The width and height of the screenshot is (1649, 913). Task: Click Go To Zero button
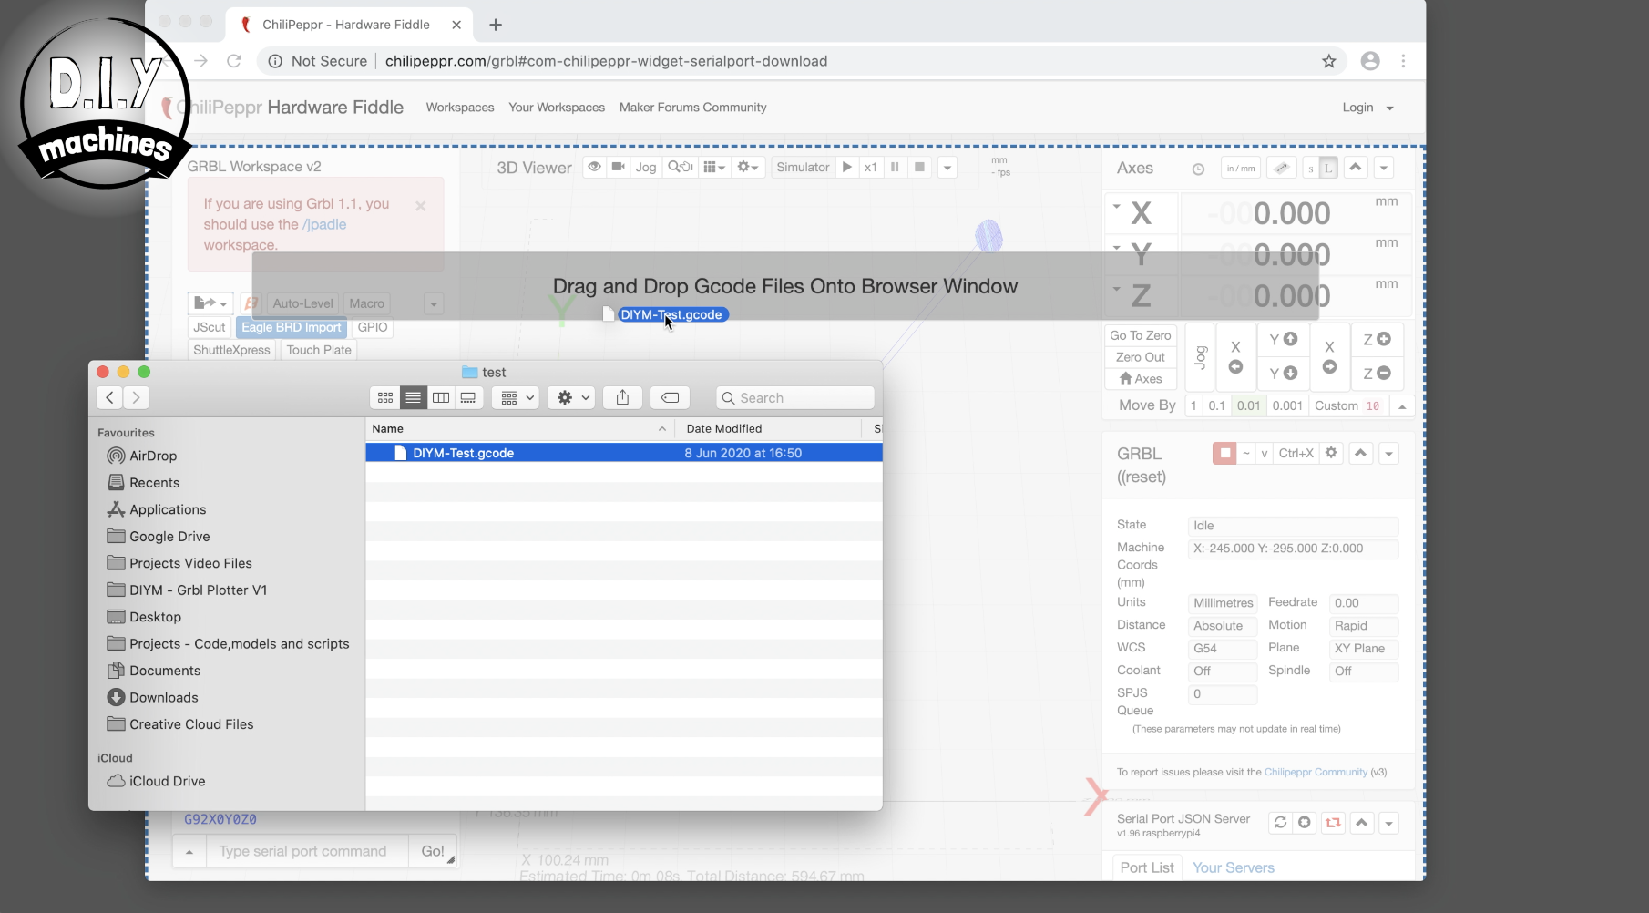click(x=1141, y=335)
